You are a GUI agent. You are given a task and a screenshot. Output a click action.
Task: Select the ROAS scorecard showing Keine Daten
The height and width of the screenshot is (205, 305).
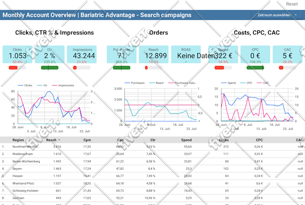click(x=186, y=54)
